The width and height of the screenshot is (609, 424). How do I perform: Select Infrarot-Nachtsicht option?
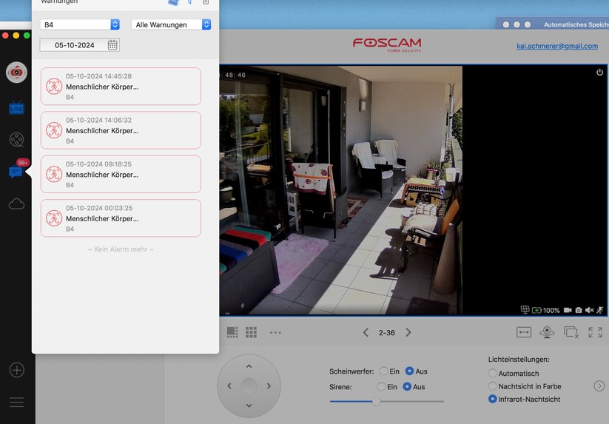[493, 399]
